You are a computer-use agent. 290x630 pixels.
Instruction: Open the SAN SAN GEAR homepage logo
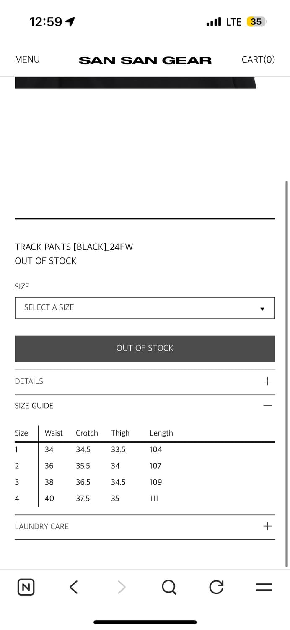[x=145, y=60]
